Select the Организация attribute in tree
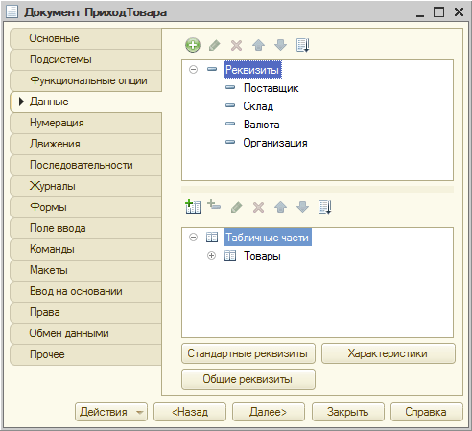The width and height of the screenshot is (472, 431). pos(275,143)
